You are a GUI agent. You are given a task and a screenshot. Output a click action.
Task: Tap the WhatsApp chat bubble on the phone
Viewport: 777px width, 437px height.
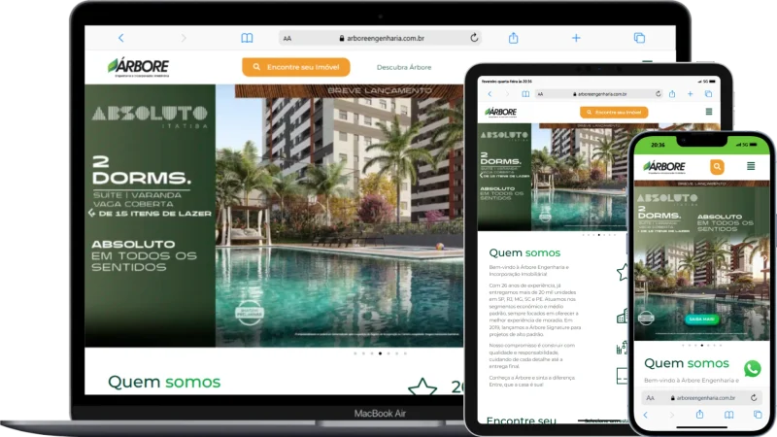[752, 369]
